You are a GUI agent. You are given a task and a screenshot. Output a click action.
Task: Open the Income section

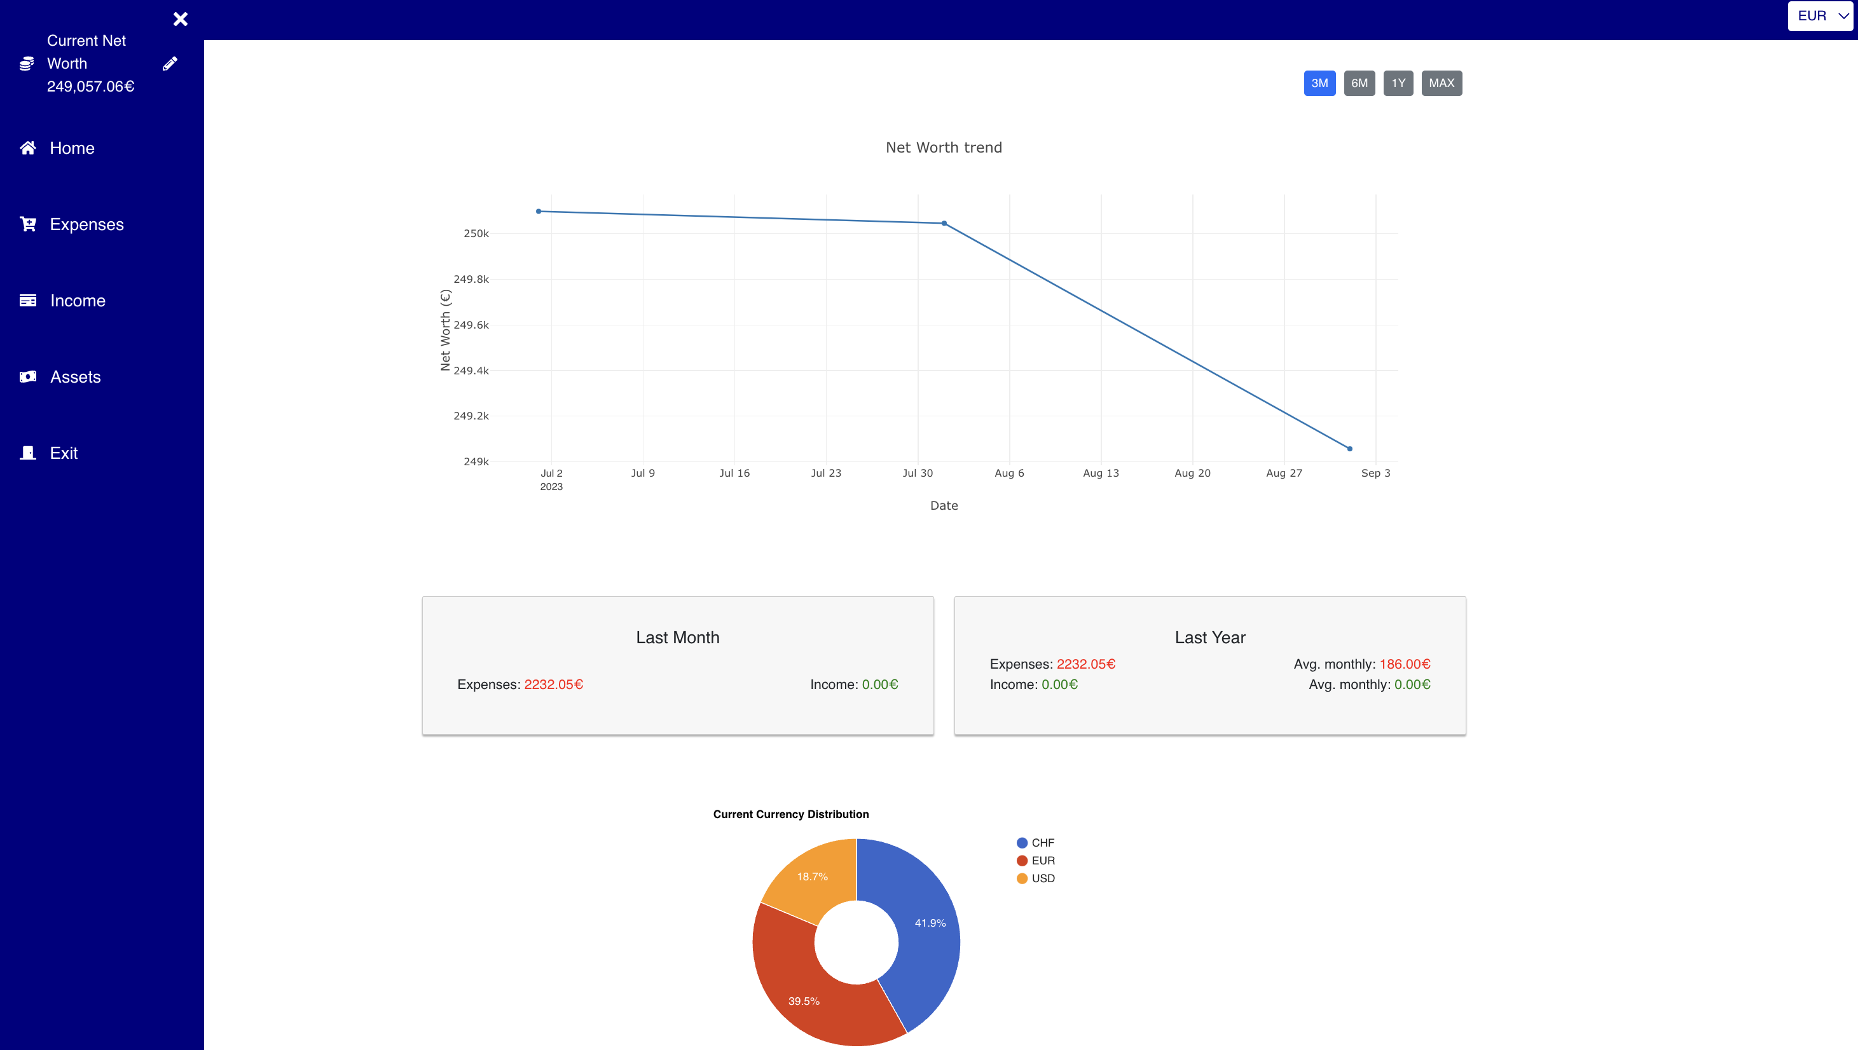click(x=78, y=301)
